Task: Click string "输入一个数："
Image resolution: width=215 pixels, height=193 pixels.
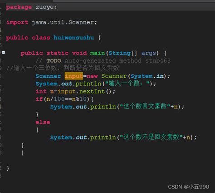Action: click(127, 84)
